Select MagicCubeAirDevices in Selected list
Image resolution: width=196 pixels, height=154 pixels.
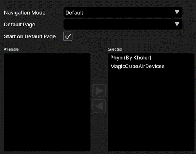point(137,67)
